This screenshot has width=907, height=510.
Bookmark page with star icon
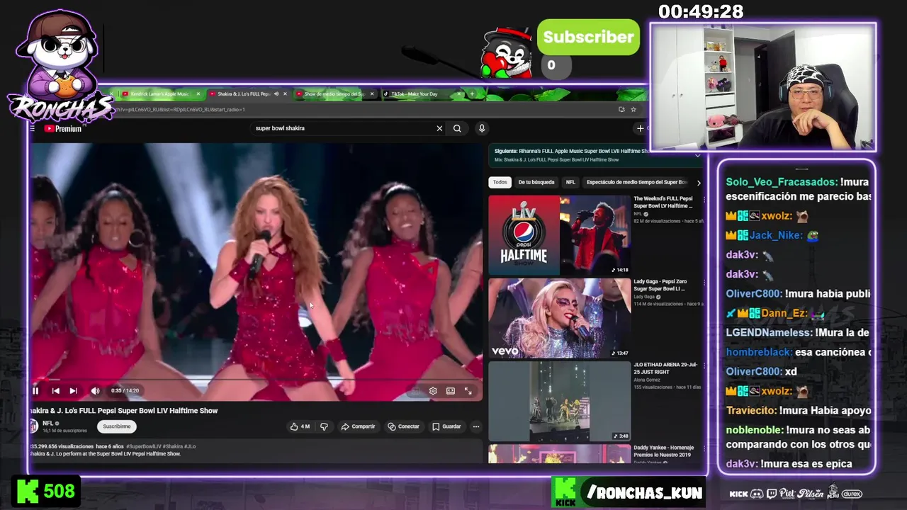tap(633, 109)
